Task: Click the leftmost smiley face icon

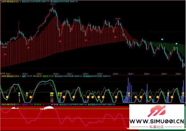Action: point(7,97)
